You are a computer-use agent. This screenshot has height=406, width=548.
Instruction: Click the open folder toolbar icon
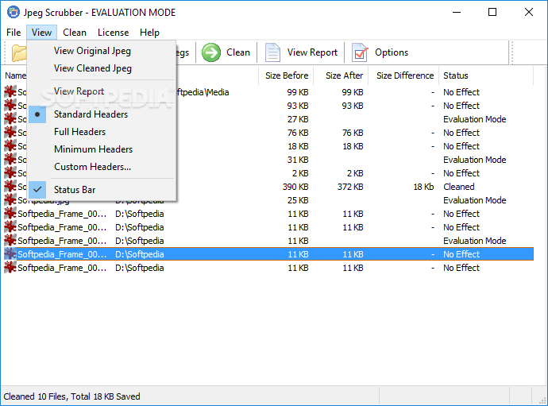pos(19,53)
